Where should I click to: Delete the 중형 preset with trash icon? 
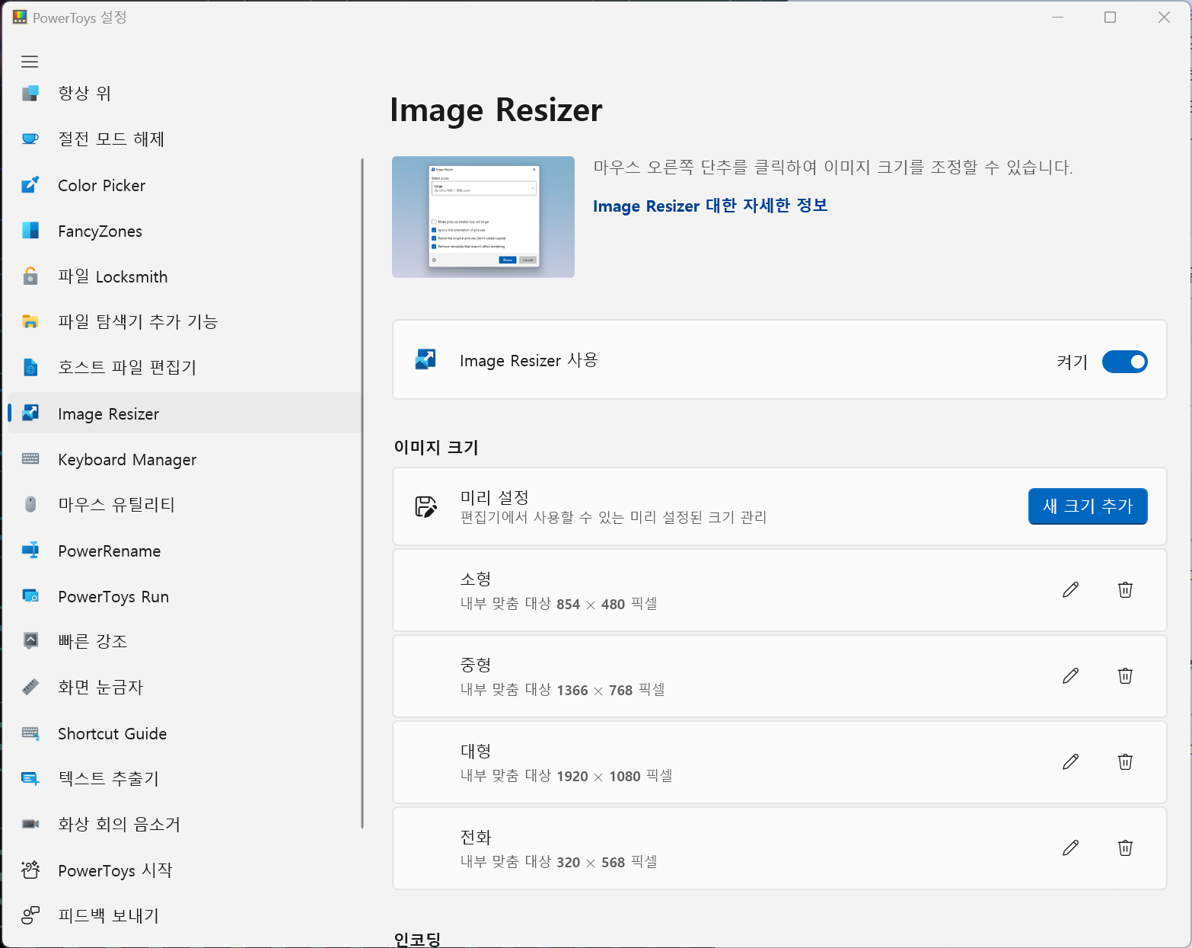coord(1125,676)
